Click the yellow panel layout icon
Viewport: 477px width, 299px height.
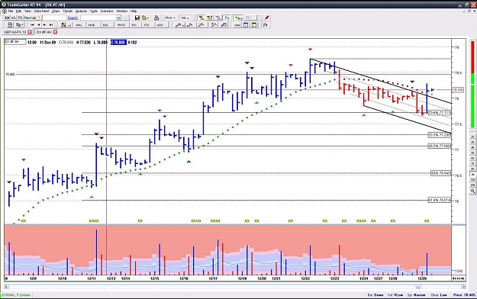pyautogui.click(x=254, y=25)
